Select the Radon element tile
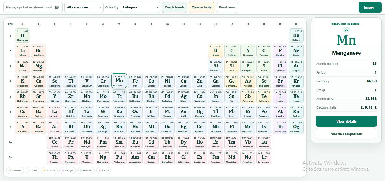 click(296, 112)
